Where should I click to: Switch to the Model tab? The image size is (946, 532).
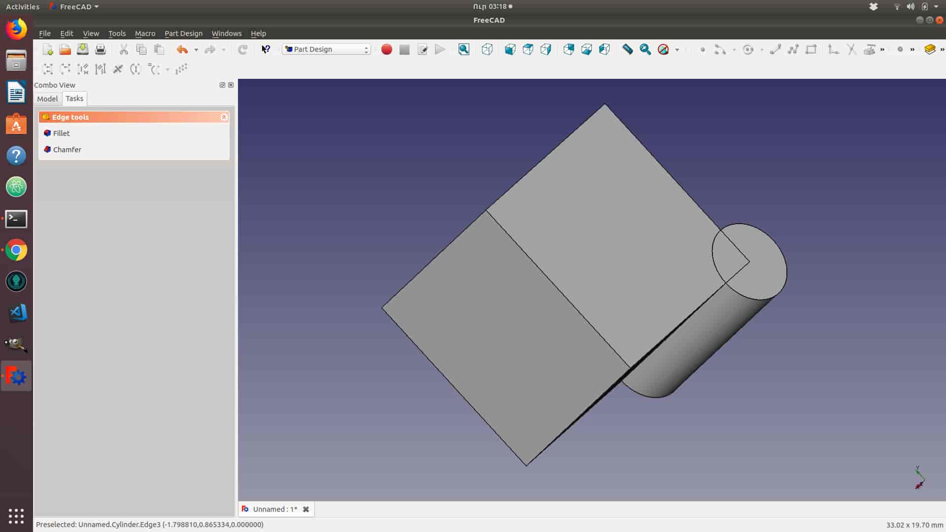(47, 99)
